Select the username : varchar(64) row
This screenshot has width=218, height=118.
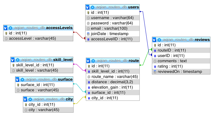(112, 18)
